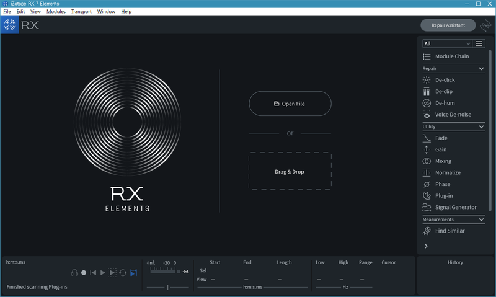Open the Signal Generator module icon
The width and height of the screenshot is (496, 297).
[x=427, y=208]
